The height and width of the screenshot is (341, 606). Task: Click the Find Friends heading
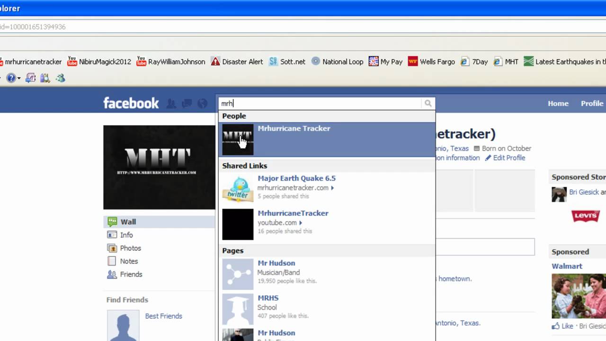(127, 300)
